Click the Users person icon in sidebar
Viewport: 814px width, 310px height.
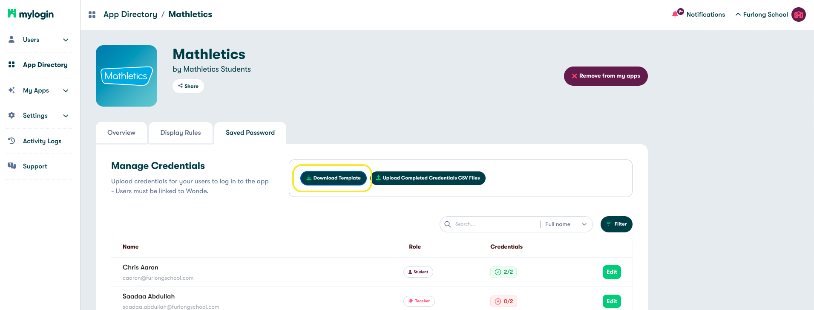coord(12,39)
